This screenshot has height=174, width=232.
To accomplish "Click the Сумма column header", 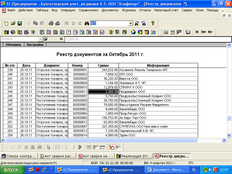I will 103,66.
